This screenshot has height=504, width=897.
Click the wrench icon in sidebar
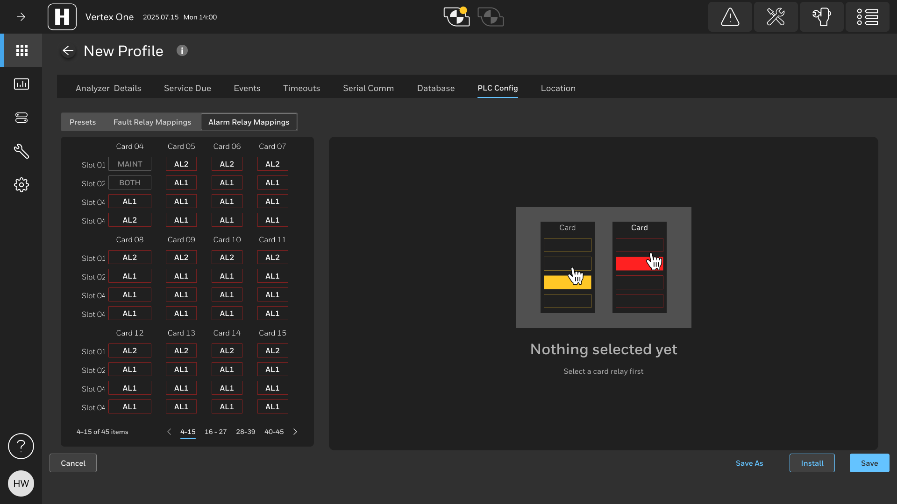click(x=21, y=151)
